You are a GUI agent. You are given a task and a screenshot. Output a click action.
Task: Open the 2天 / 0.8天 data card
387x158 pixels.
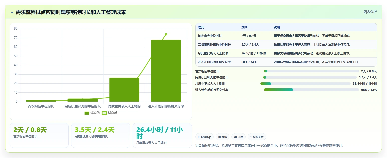click(x=39, y=135)
